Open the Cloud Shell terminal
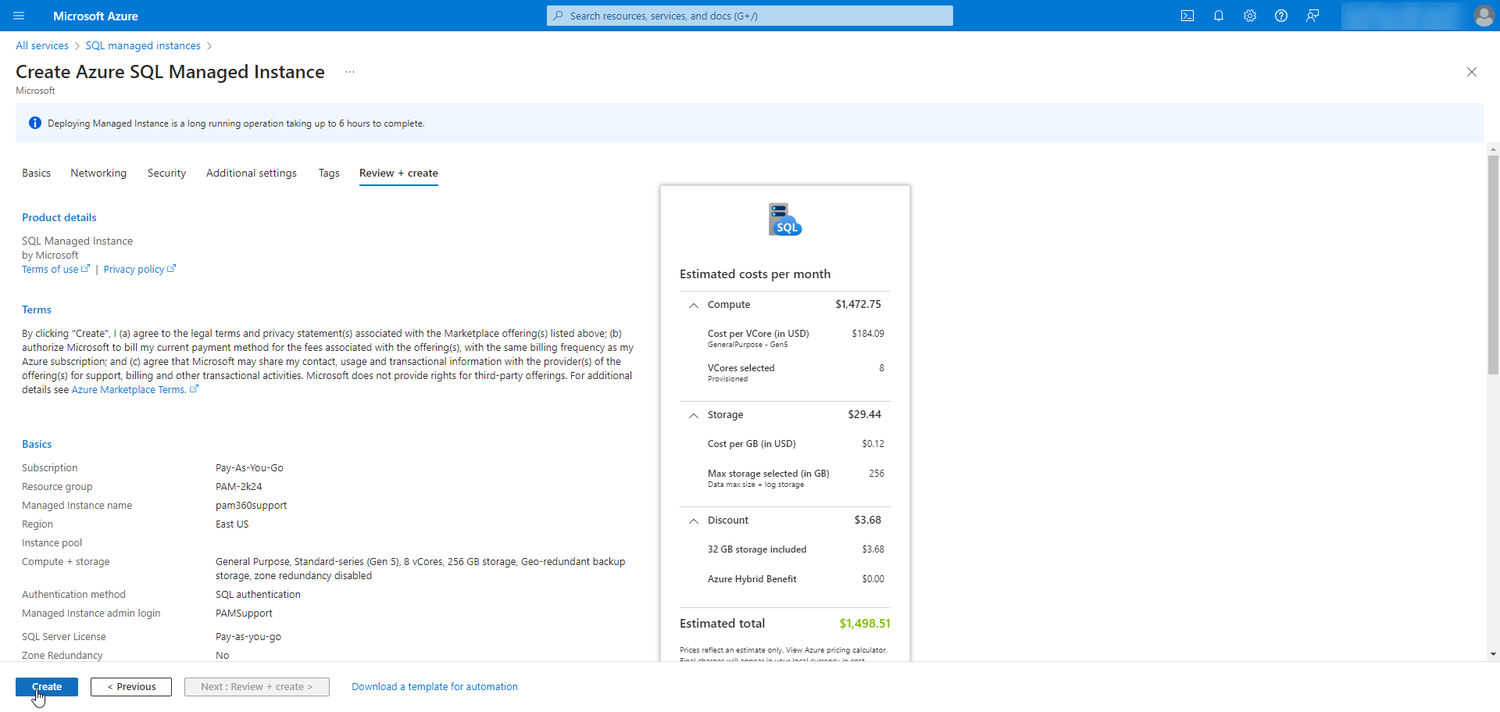 point(1187,16)
